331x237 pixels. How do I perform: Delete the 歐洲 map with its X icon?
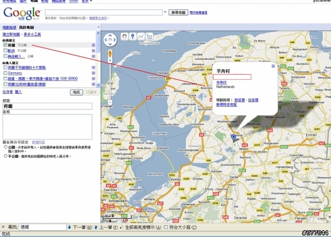point(93,51)
